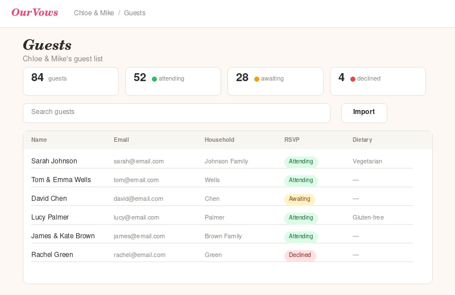Viewport: 455px width, 295px height.
Task: Select guest Sarah Johnson
Action: pyautogui.click(x=54, y=161)
